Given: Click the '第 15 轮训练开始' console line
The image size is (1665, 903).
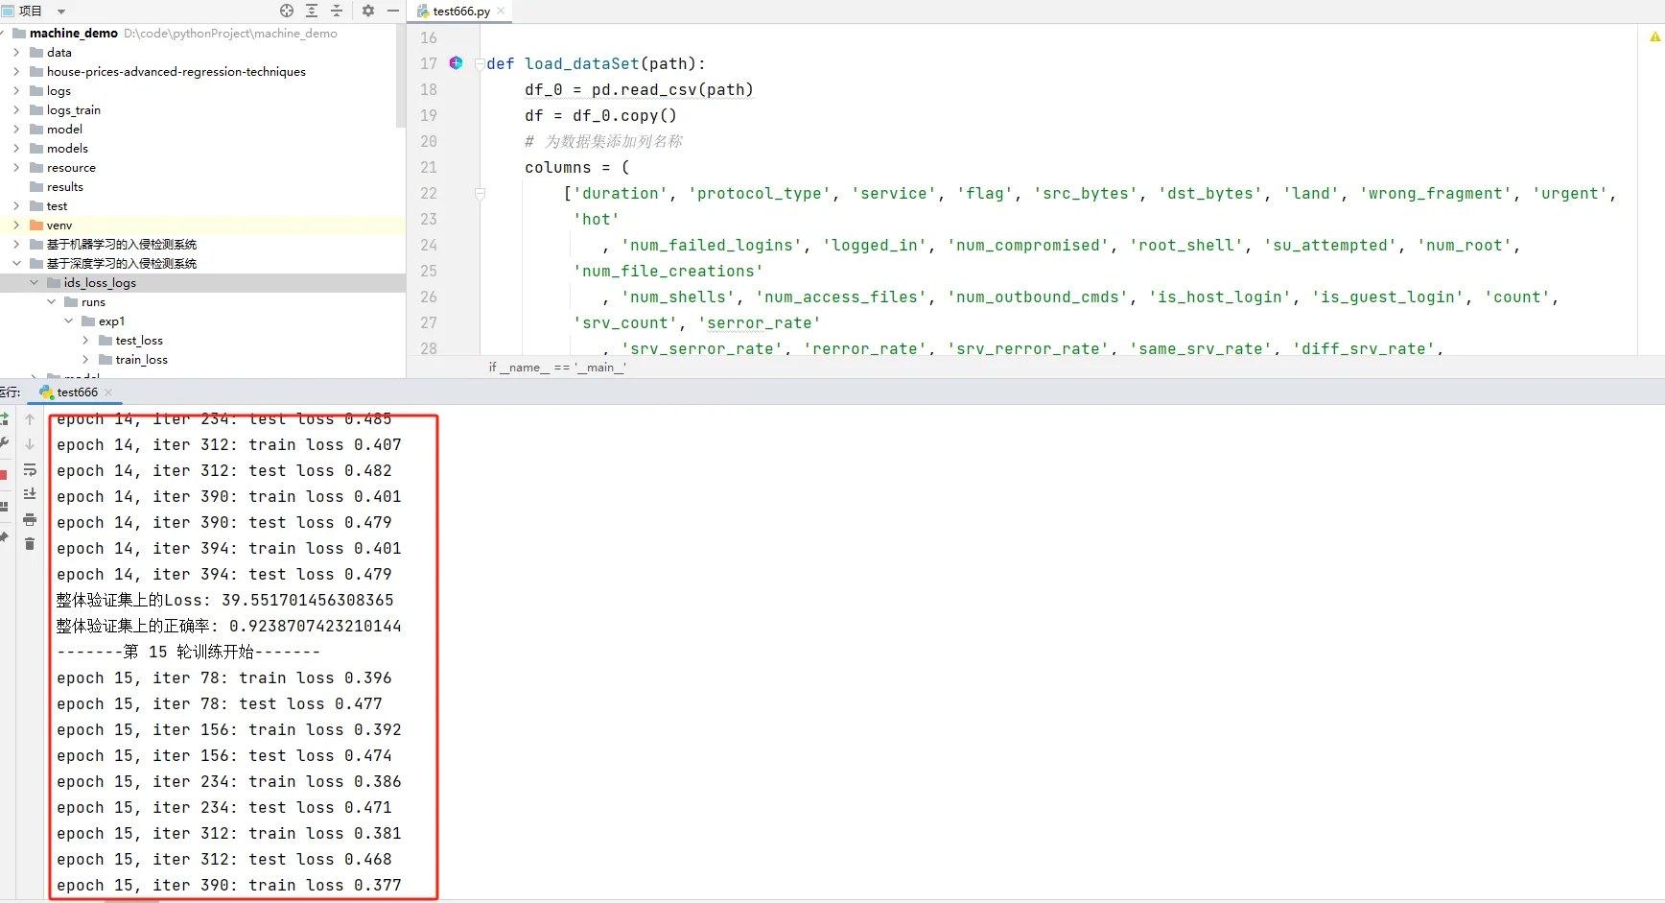Looking at the screenshot, I should point(188,652).
